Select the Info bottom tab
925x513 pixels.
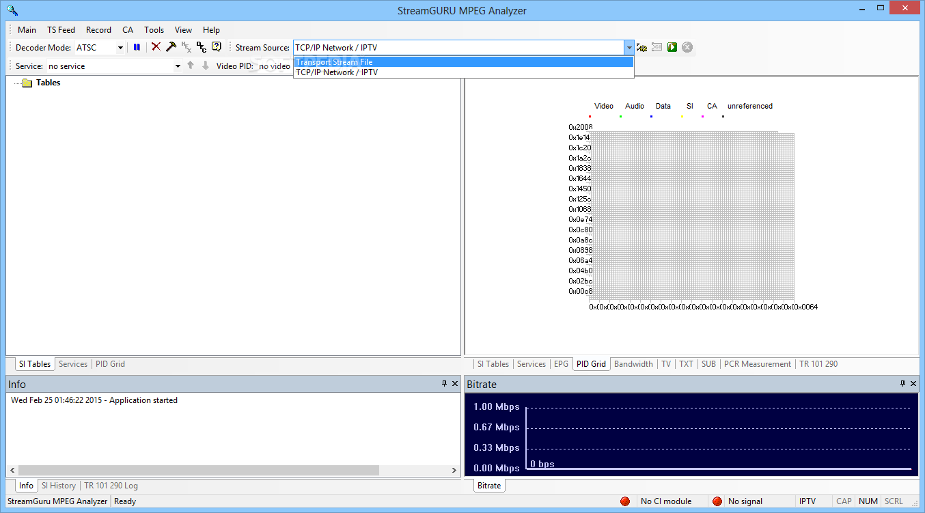click(x=26, y=486)
